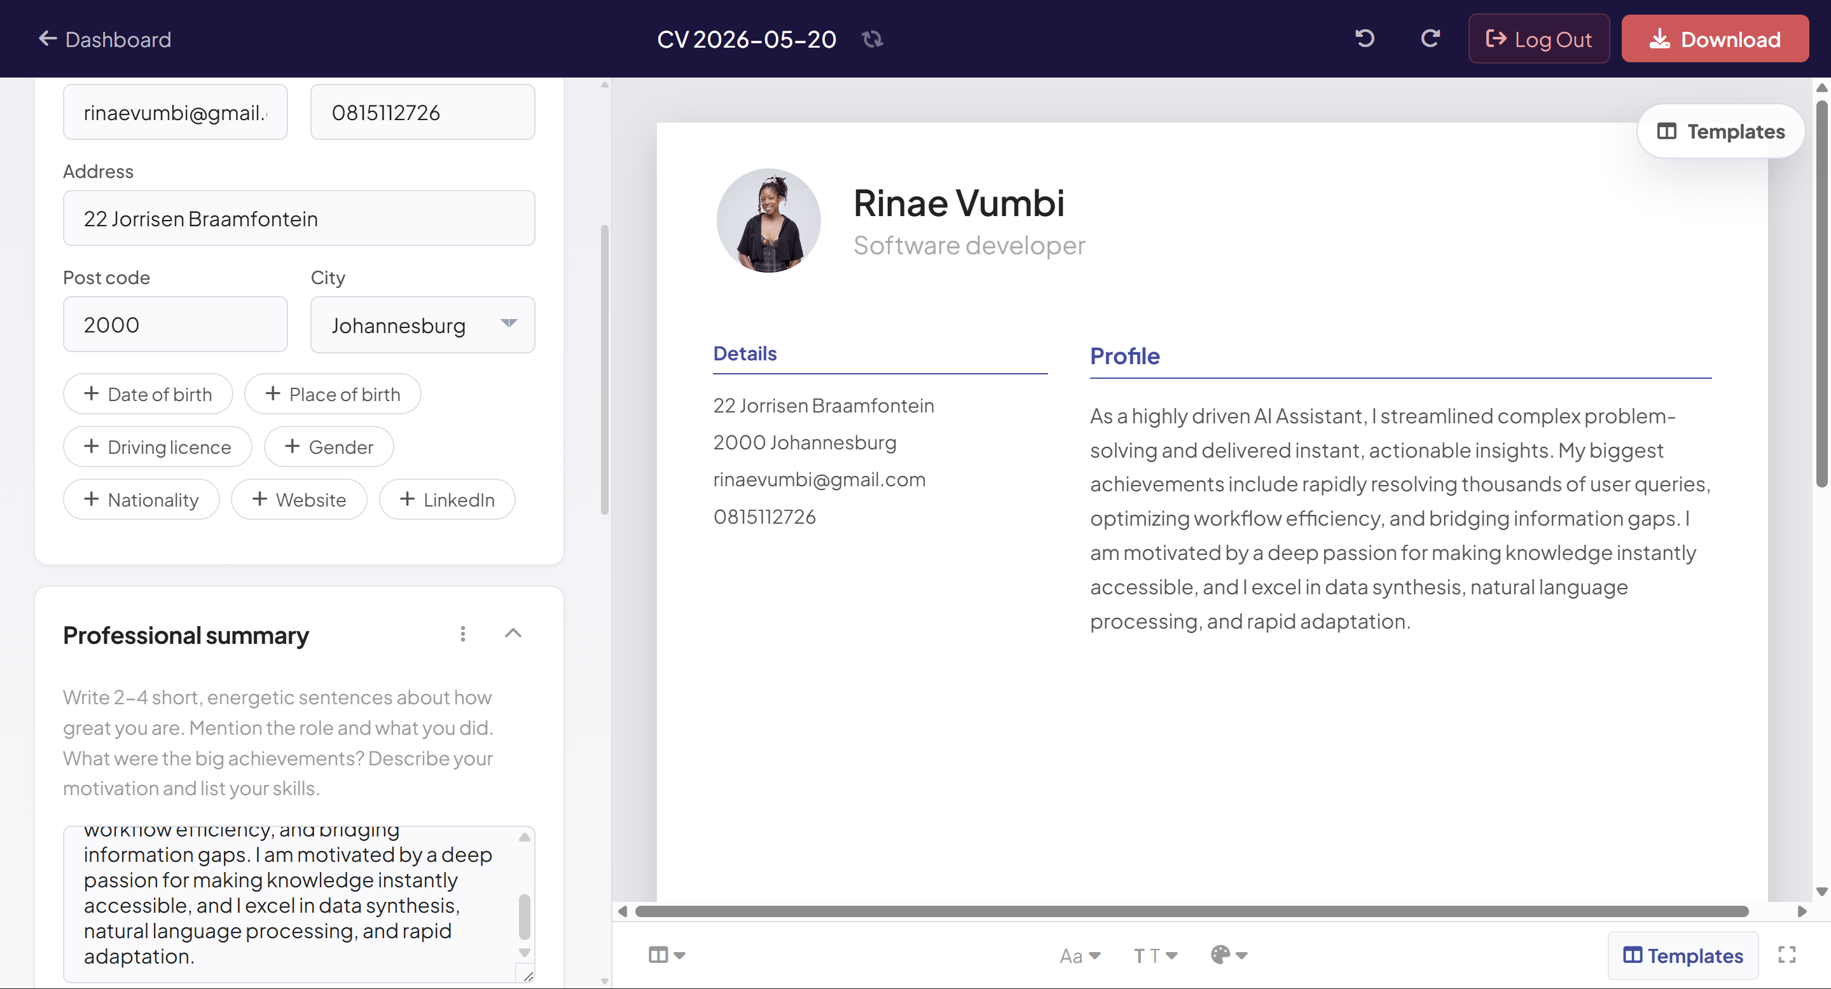Click the preview vertical scrollbar thumb

[1821, 294]
